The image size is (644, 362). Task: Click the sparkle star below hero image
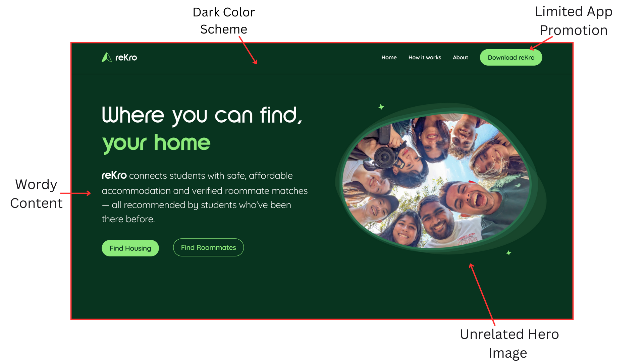508,253
